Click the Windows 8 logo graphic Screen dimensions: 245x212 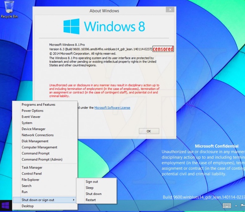[104, 26]
